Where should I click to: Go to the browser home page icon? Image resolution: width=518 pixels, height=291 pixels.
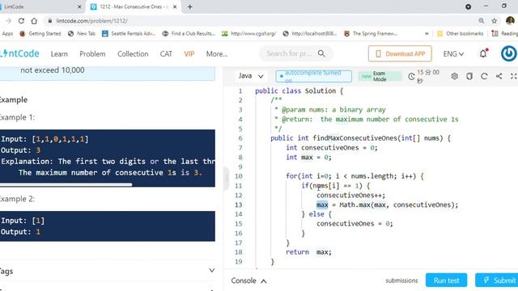34,21
